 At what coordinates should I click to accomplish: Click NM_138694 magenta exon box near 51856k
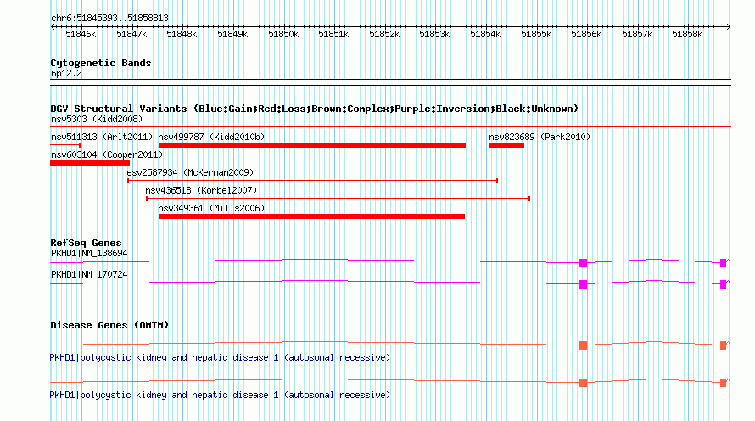(x=583, y=263)
